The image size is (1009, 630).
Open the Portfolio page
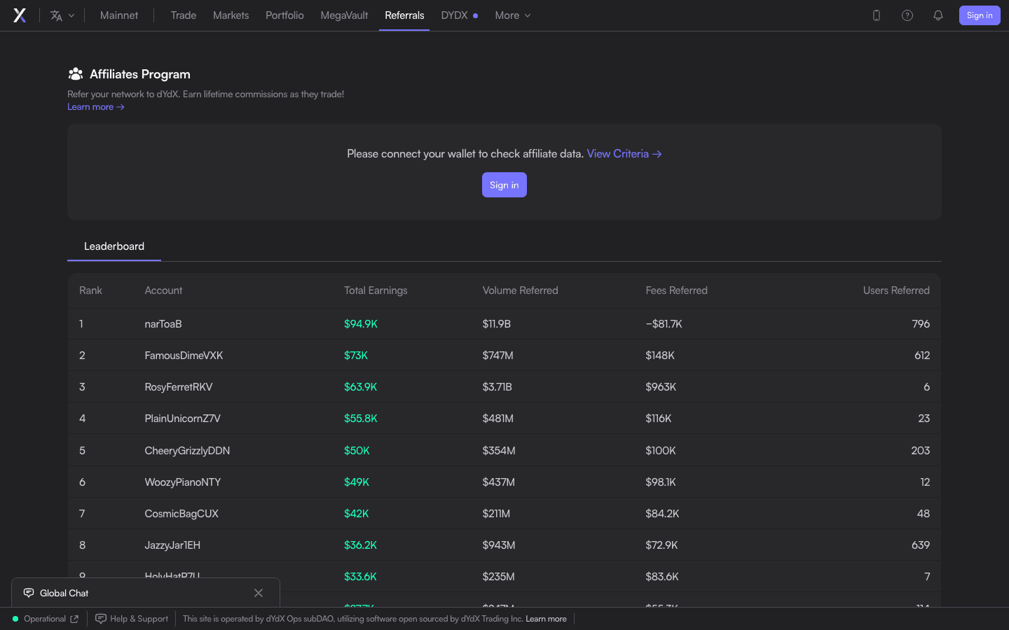coord(284,15)
